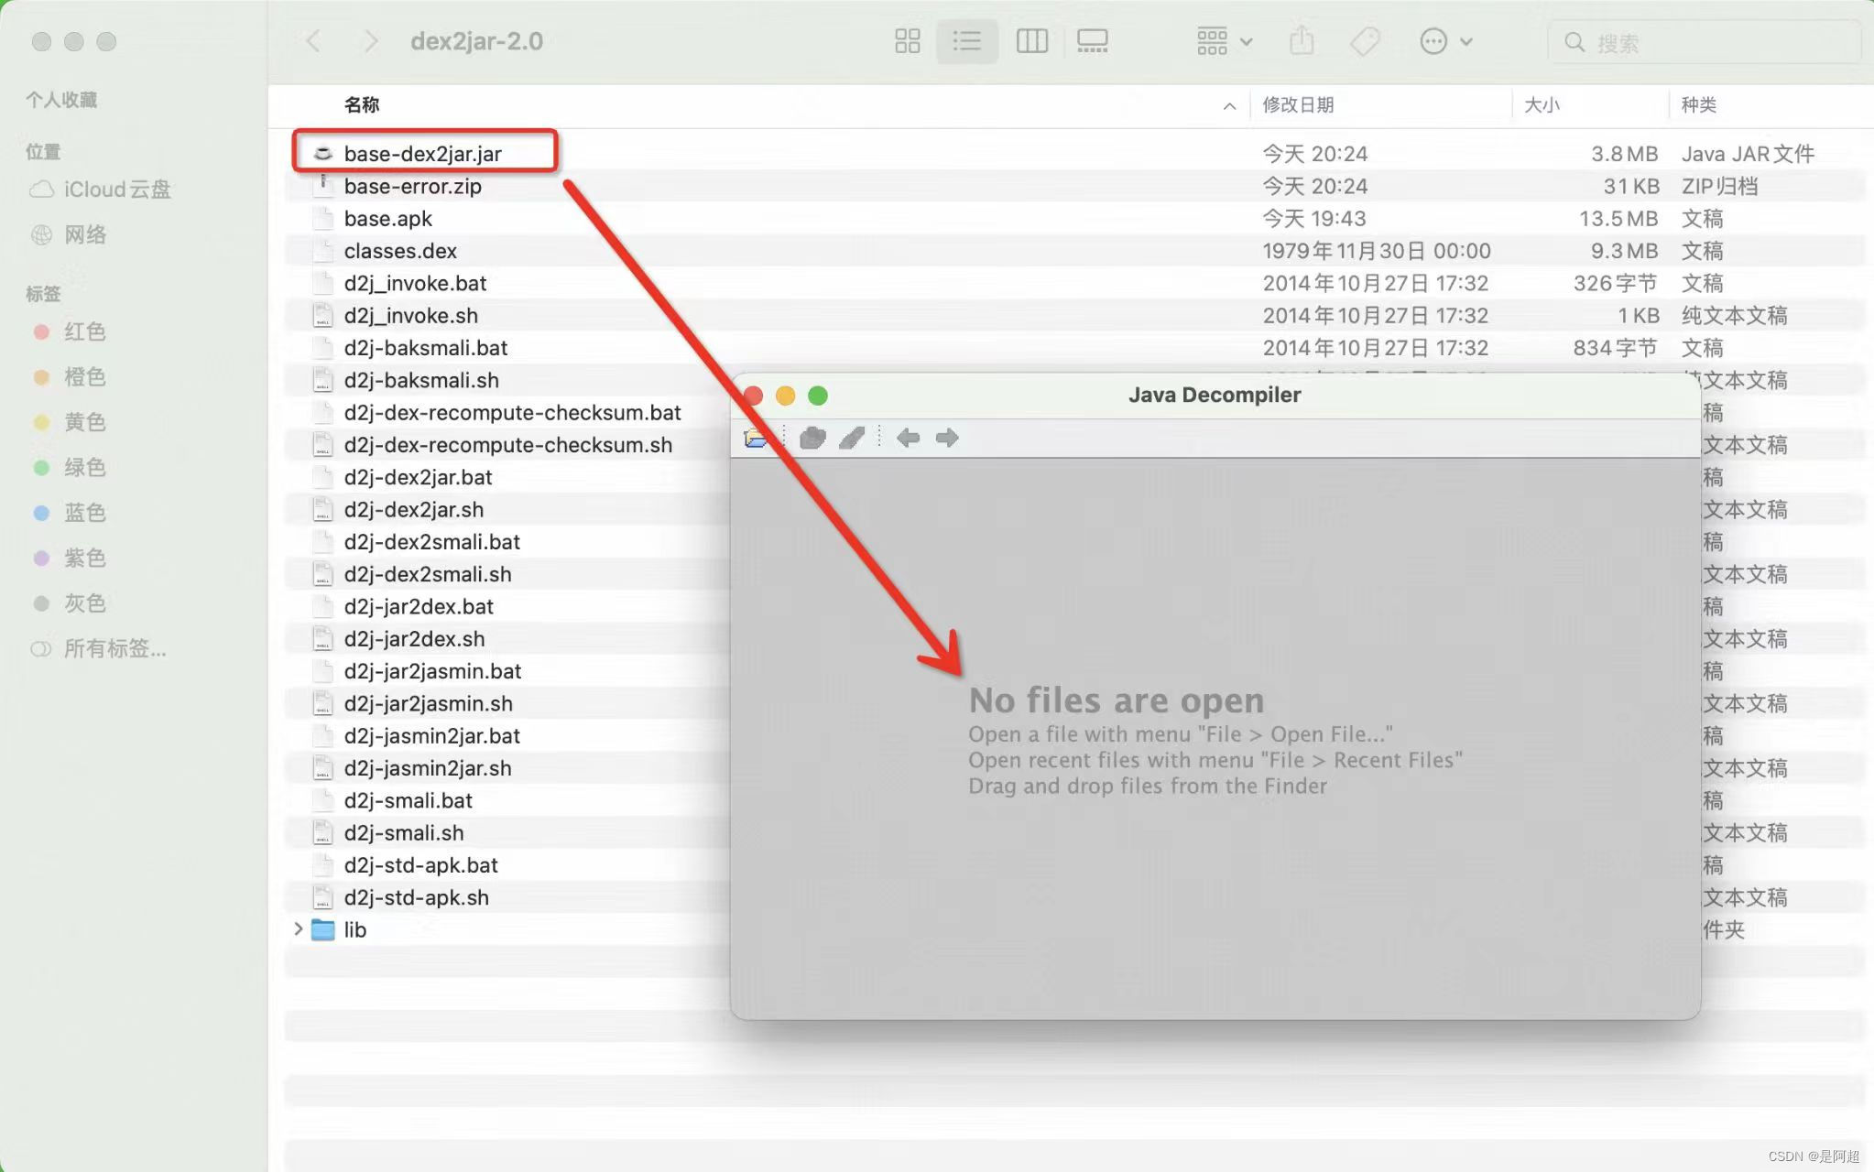Screen dimensions: 1874x1172
Task: Click the shell script icon of d2j-dex2jar.sh
Action: 322,509
